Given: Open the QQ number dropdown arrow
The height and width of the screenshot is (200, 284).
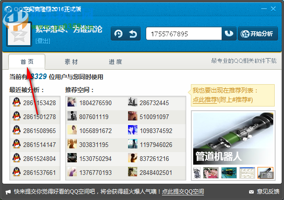Looking at the screenshot, I should click(229, 33).
